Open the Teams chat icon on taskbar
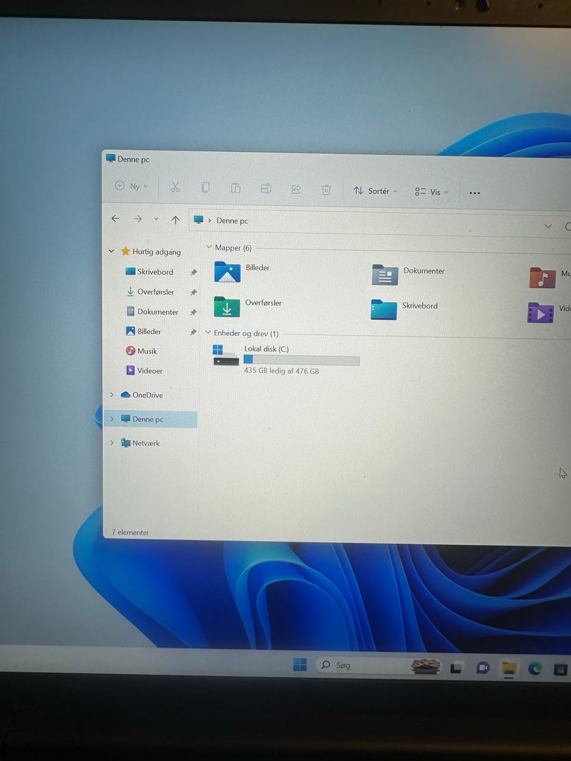This screenshot has width=571, height=761. 482,668
